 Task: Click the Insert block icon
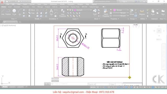[x=95, y=12]
